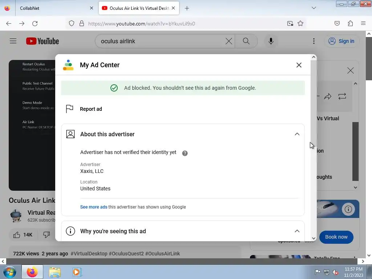Screen dimensions: 372x279
Task: Open the Windows Start menu
Action: click(9, 272)
